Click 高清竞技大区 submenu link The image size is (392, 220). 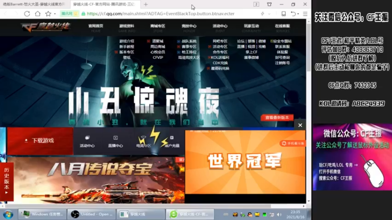tap(189, 58)
